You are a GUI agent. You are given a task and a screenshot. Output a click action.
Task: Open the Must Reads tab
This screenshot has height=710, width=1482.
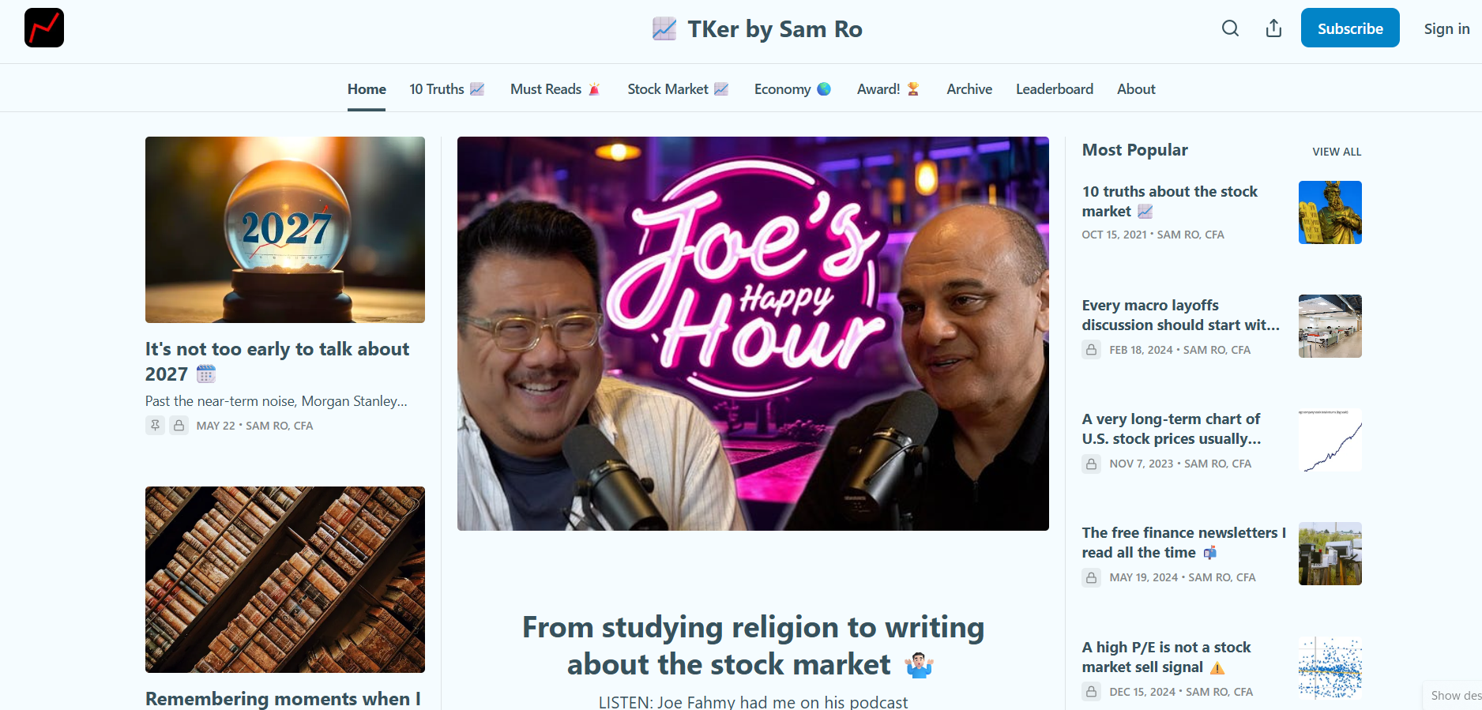click(555, 89)
